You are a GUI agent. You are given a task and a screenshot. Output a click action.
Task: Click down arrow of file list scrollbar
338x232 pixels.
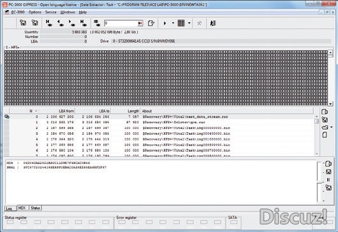coord(317,154)
